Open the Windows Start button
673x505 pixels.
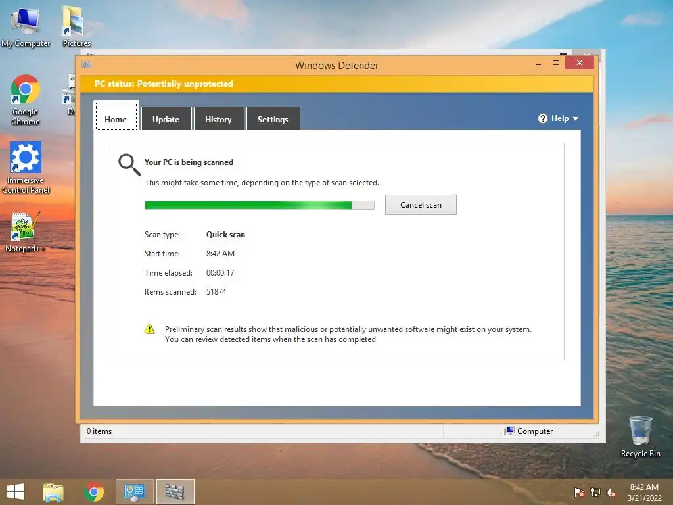(x=16, y=492)
